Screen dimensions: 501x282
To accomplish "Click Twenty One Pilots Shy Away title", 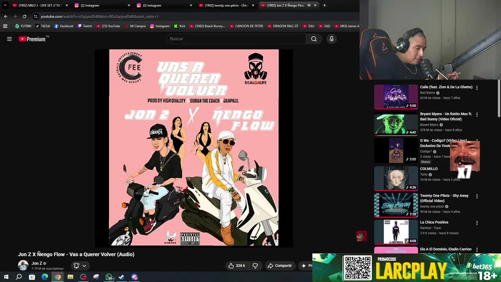I will coord(444,198).
